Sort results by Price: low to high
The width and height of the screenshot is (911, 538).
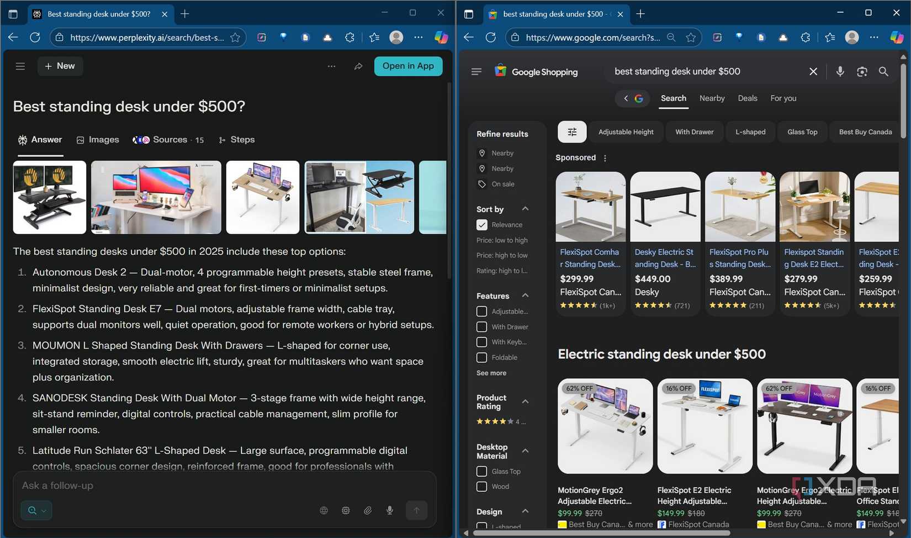click(x=502, y=240)
